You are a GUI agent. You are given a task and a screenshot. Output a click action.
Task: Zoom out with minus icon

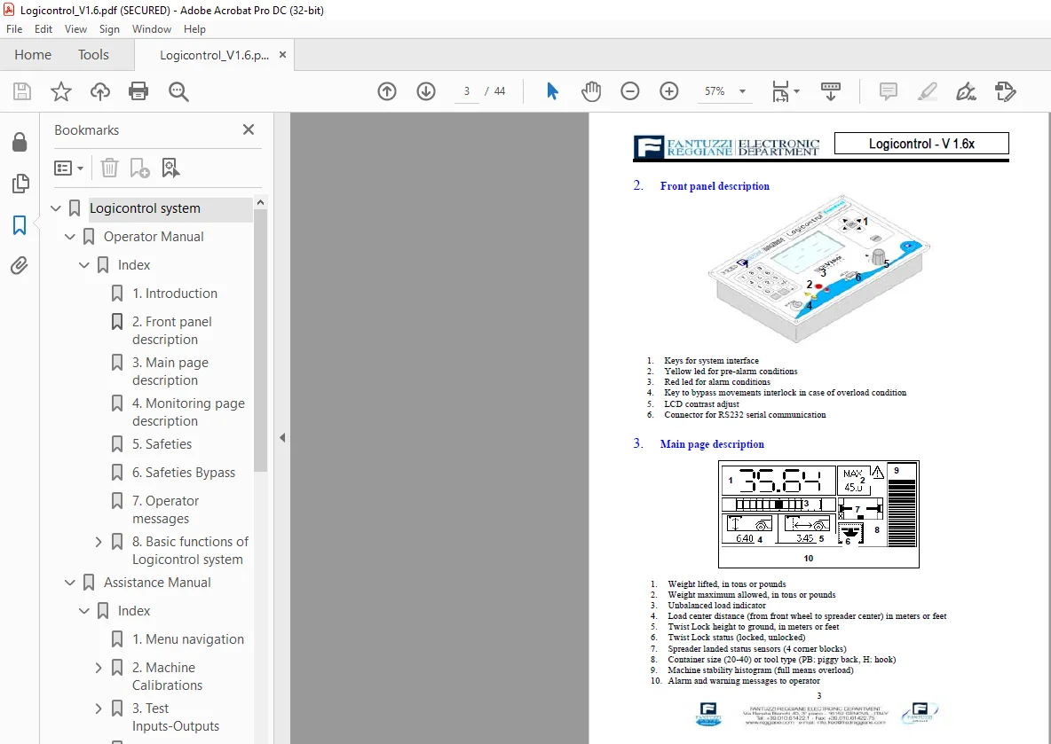coord(630,91)
